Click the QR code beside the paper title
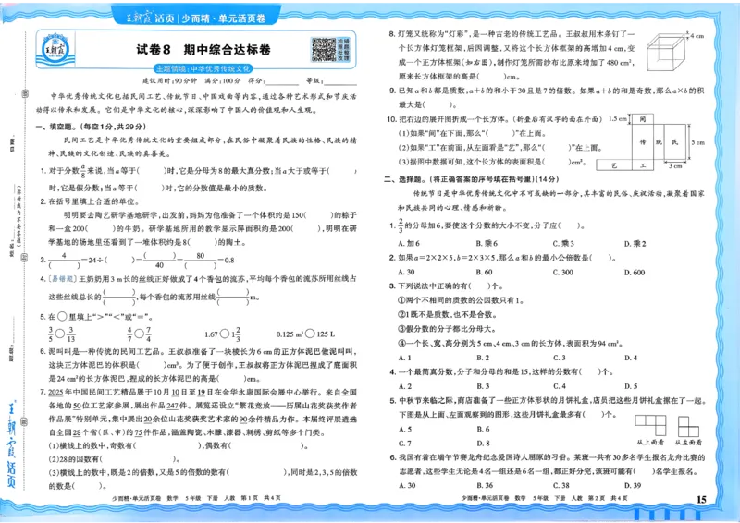 tap(324, 50)
